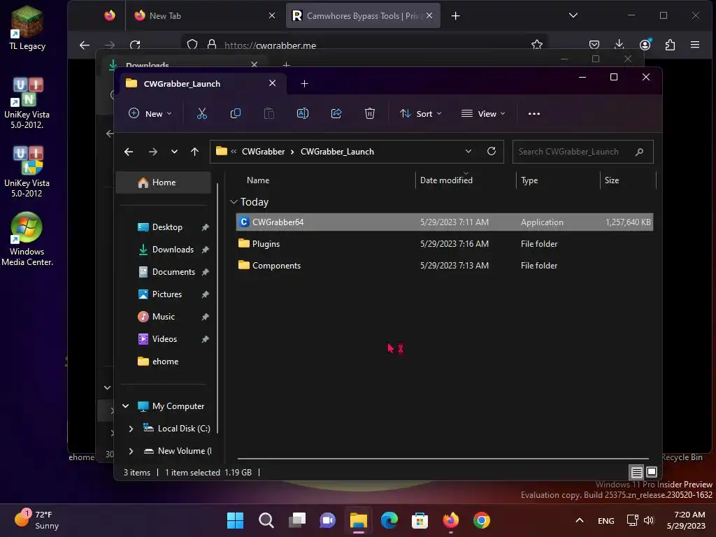The width and height of the screenshot is (716, 537).
Task: Open the ehome folder in navigation pane
Action: tap(158, 361)
